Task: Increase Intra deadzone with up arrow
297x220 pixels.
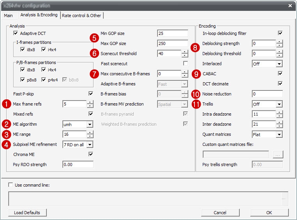Action: pyautogui.click(x=279, y=113)
